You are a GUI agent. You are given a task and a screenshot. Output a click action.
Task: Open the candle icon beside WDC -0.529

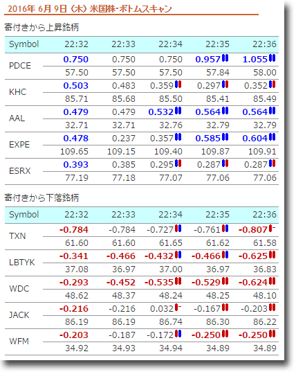click(x=225, y=281)
